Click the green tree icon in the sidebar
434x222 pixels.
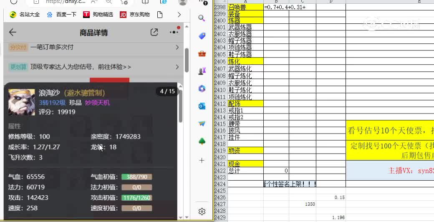coord(202,141)
